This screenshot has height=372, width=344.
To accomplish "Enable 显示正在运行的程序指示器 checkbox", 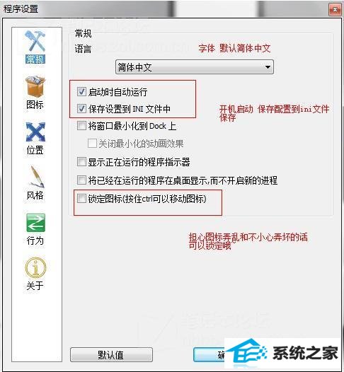I will (81, 162).
